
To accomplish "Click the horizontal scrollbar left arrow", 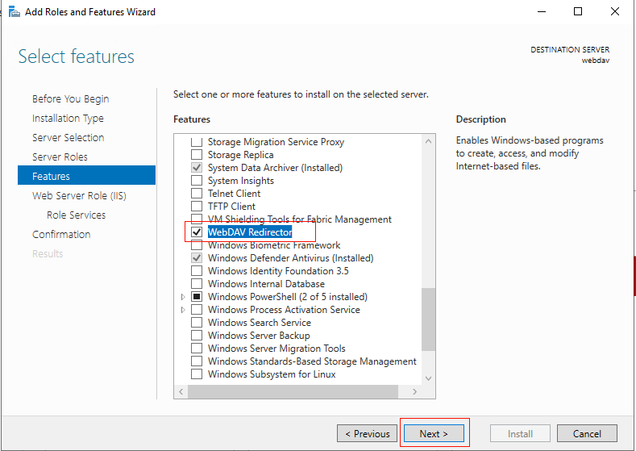I will pyautogui.click(x=181, y=392).
